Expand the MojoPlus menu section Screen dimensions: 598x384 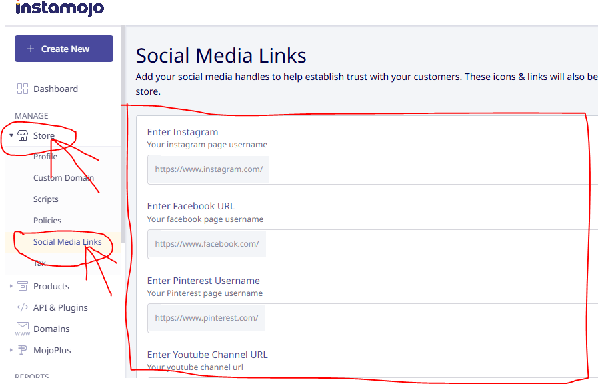click(11, 350)
